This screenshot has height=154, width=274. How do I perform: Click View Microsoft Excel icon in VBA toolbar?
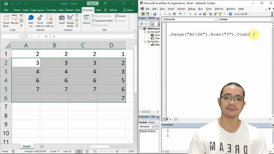coord(143,14)
